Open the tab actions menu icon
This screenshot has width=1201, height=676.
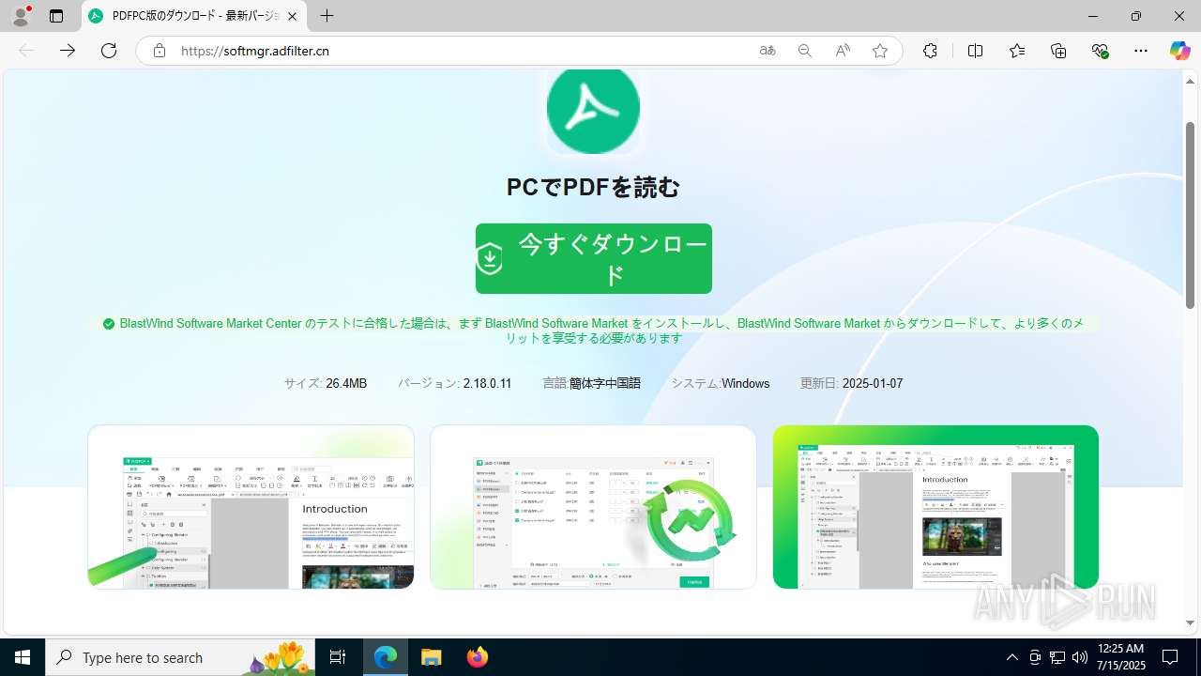[56, 16]
